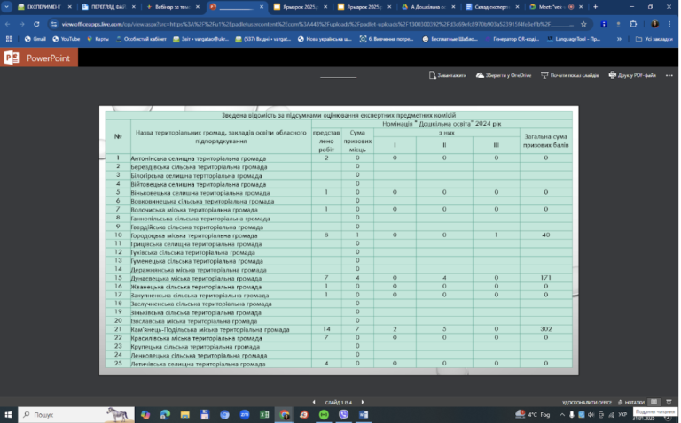Reload the browser page

pyautogui.click(x=36, y=24)
